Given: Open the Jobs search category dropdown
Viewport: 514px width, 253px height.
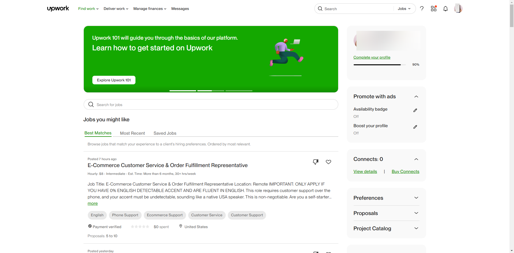Looking at the screenshot, I should pos(404,9).
